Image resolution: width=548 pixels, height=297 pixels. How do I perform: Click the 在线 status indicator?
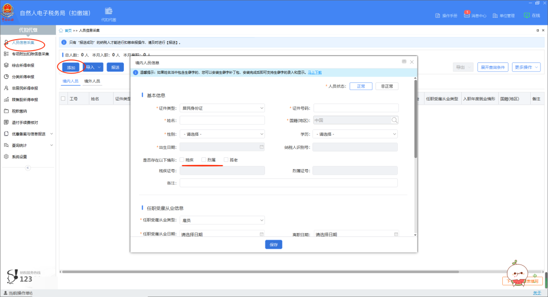(x=532, y=15)
